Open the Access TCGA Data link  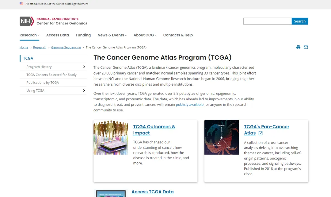(153, 192)
